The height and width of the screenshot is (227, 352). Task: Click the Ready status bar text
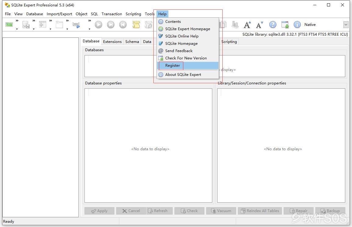[x=9, y=222]
